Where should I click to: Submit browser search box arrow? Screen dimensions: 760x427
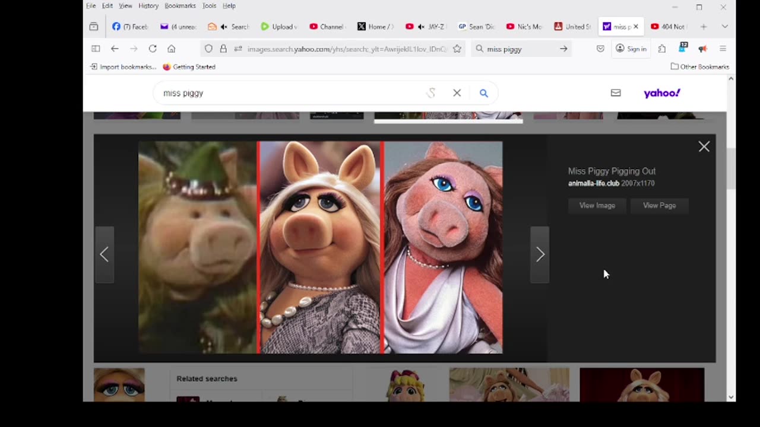click(x=563, y=49)
